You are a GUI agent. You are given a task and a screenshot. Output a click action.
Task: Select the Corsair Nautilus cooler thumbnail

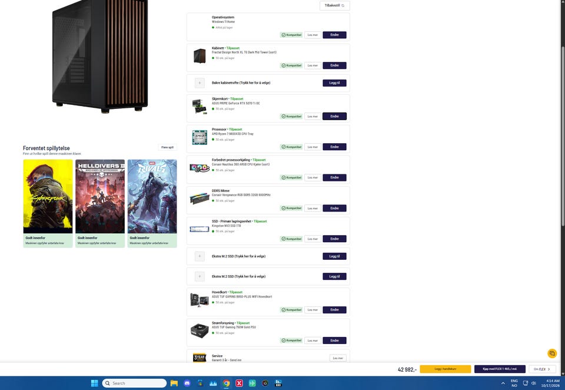pyautogui.click(x=200, y=168)
